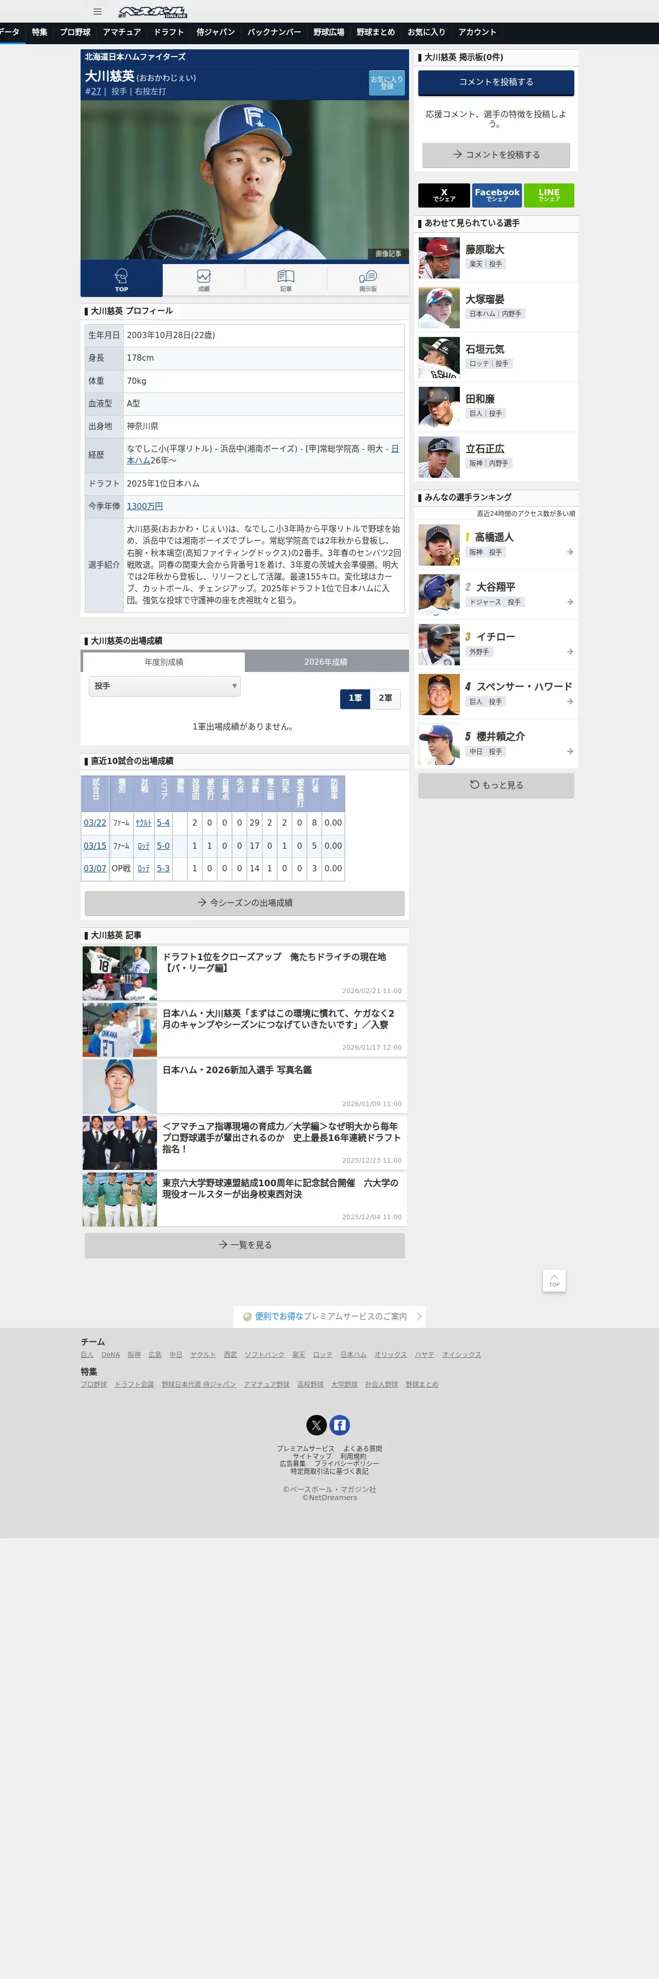The image size is (659, 1979).
Task: Open the hamburger menu icon
Action: tap(98, 11)
